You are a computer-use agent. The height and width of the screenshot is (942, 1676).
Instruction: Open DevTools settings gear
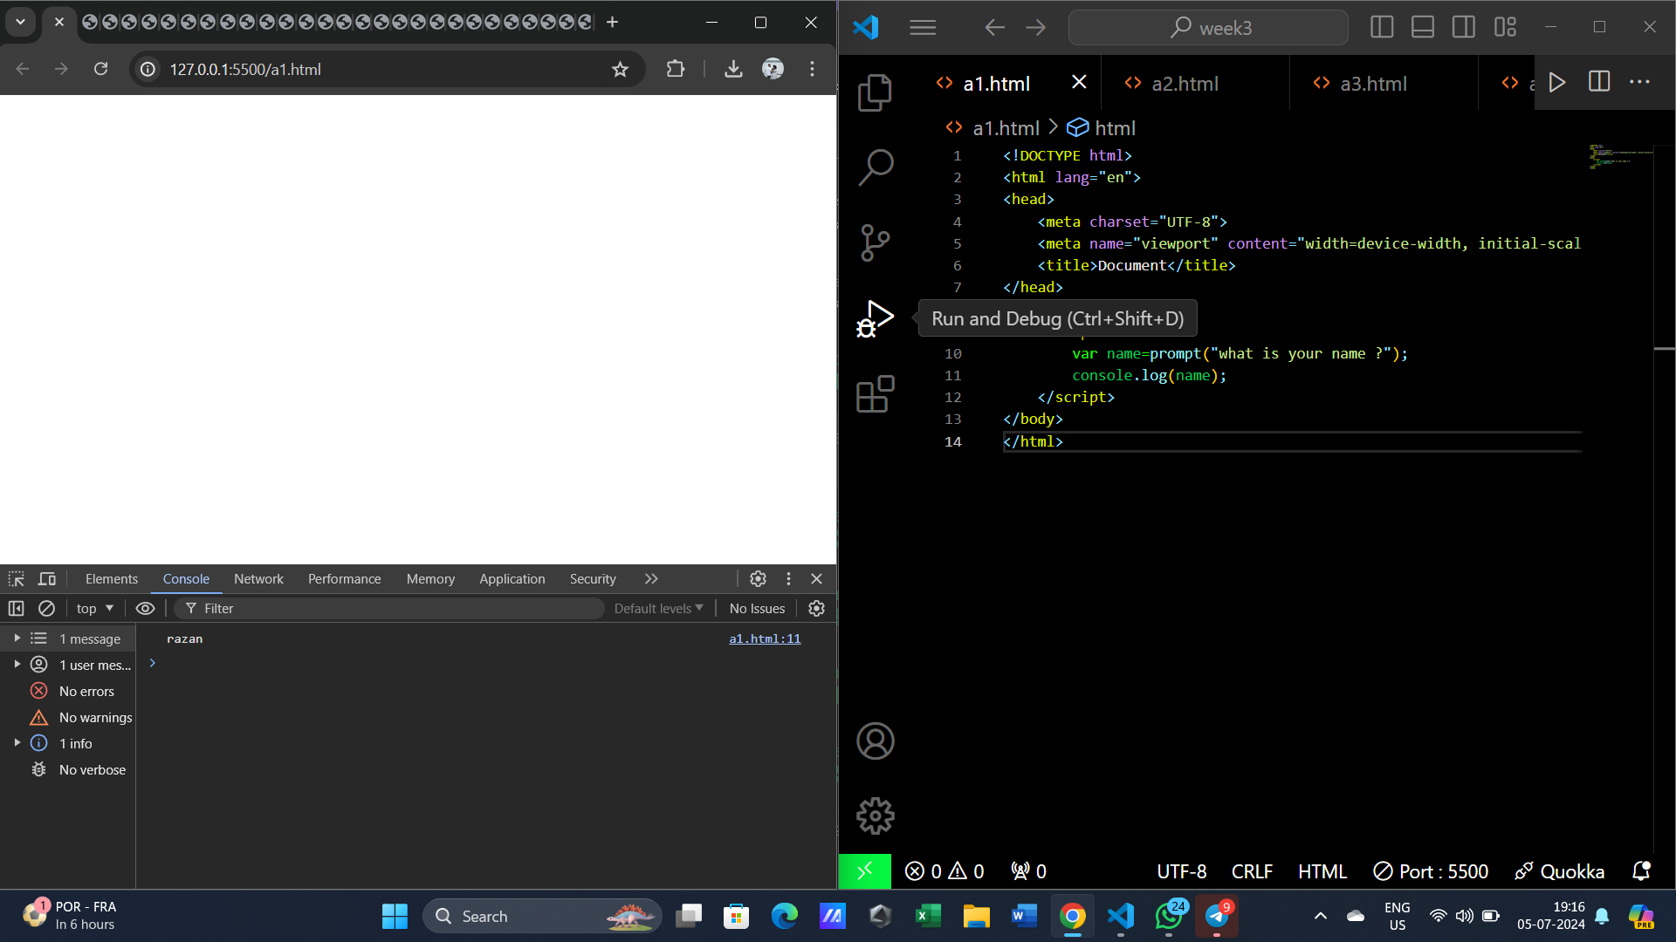pos(758,579)
